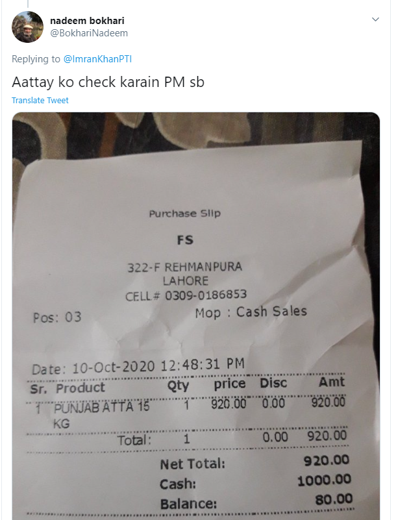
Task: Open nadeem bokhari's profile picture
Action: [x=27, y=27]
